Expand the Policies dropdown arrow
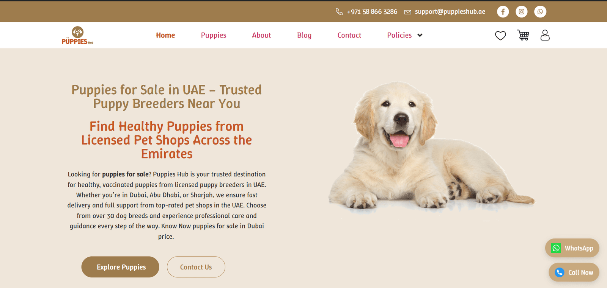 coord(420,35)
